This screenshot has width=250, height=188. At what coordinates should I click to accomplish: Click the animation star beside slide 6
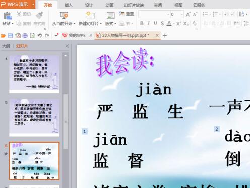pyautogui.click(x=6, y=154)
